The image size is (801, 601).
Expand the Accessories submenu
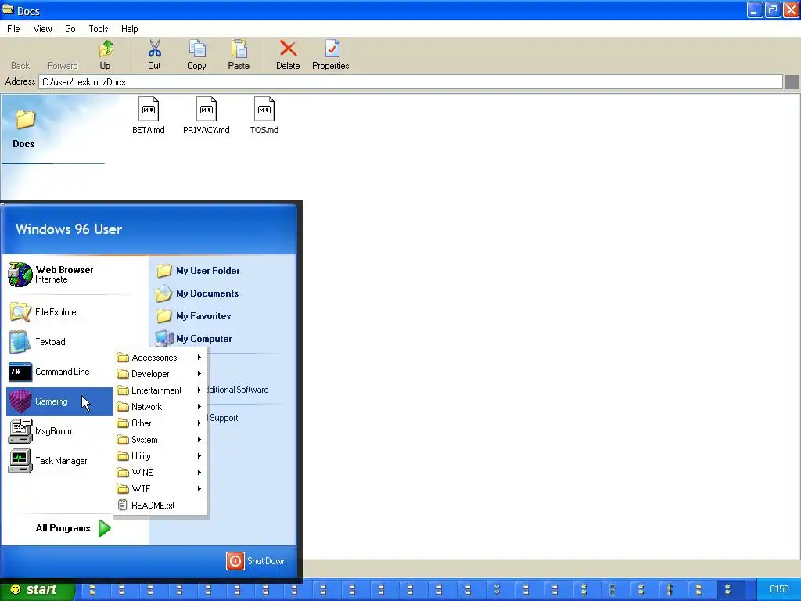160,357
